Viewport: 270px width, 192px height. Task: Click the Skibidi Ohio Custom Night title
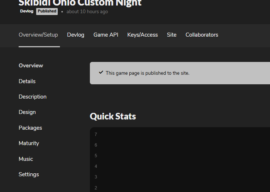[80, 3]
